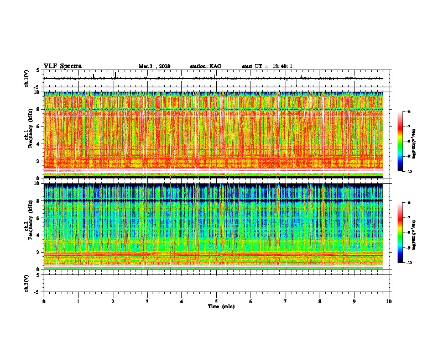Click the ch.1 waveform trace panel
This screenshot has height=338, width=438.
tap(216, 78)
